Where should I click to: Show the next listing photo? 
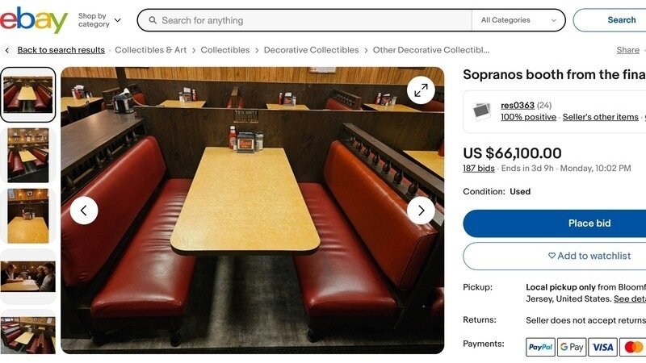pyautogui.click(x=421, y=211)
